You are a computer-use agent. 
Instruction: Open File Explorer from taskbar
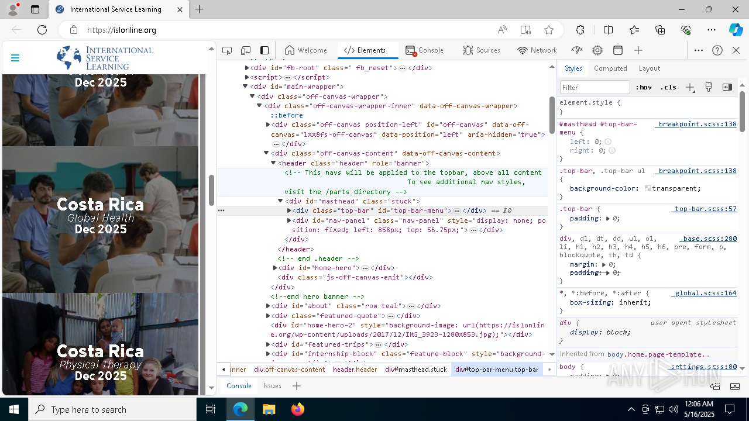269,409
